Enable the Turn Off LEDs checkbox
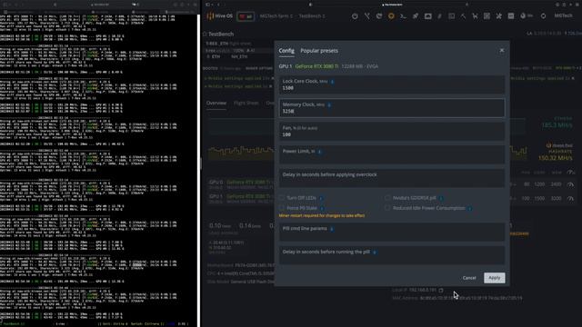The height and width of the screenshot is (327, 582). pos(282,198)
